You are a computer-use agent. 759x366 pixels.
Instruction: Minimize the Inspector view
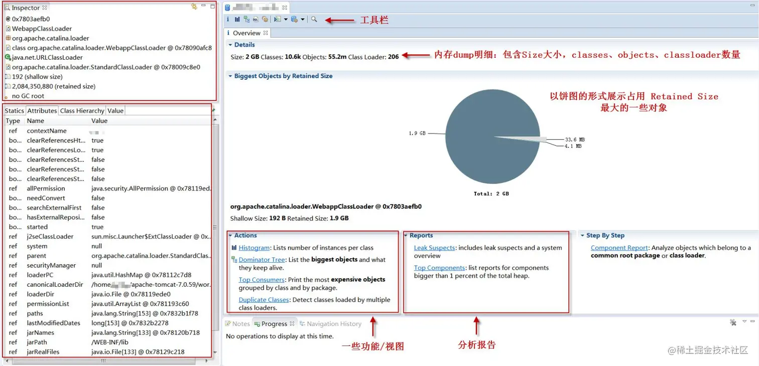(x=203, y=6)
